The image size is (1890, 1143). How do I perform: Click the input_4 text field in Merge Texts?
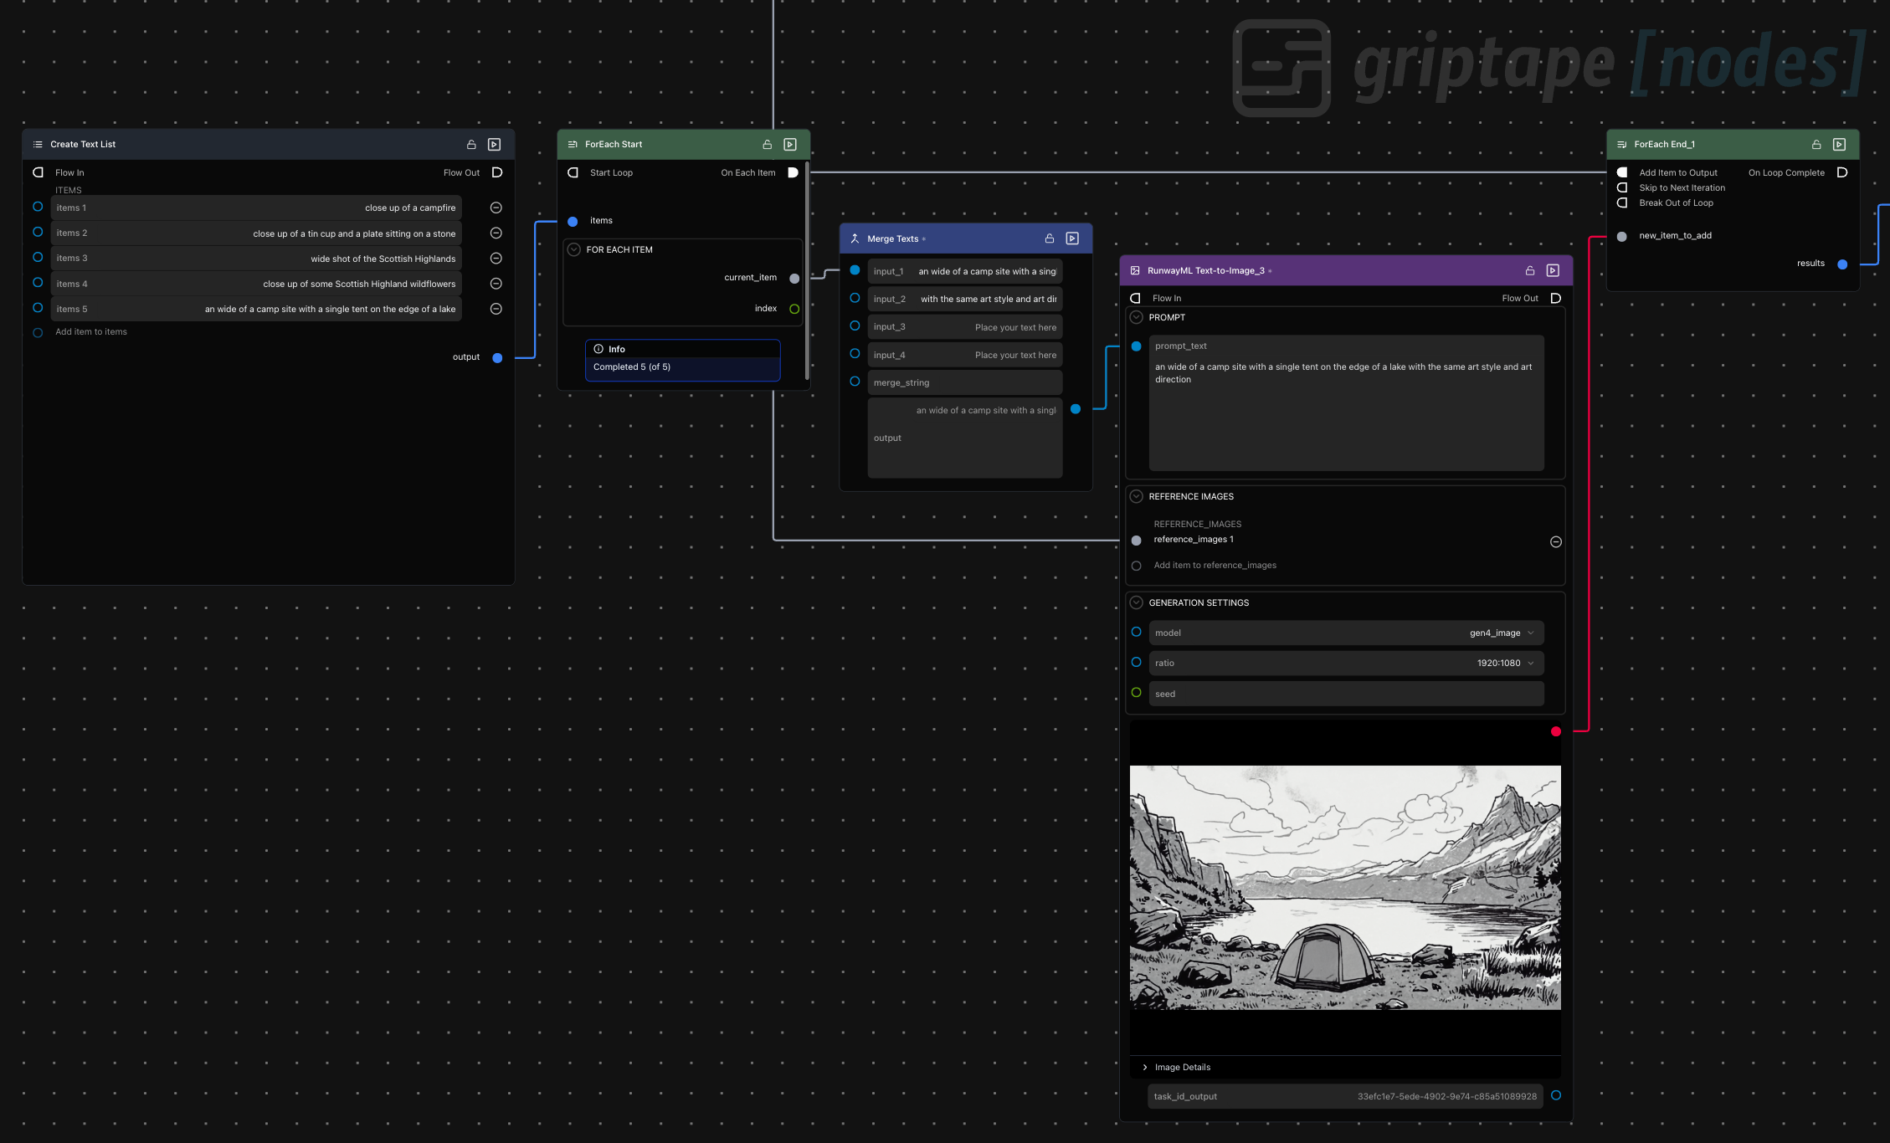click(964, 355)
